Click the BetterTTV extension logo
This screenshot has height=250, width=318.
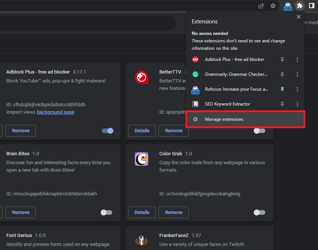[142, 77]
